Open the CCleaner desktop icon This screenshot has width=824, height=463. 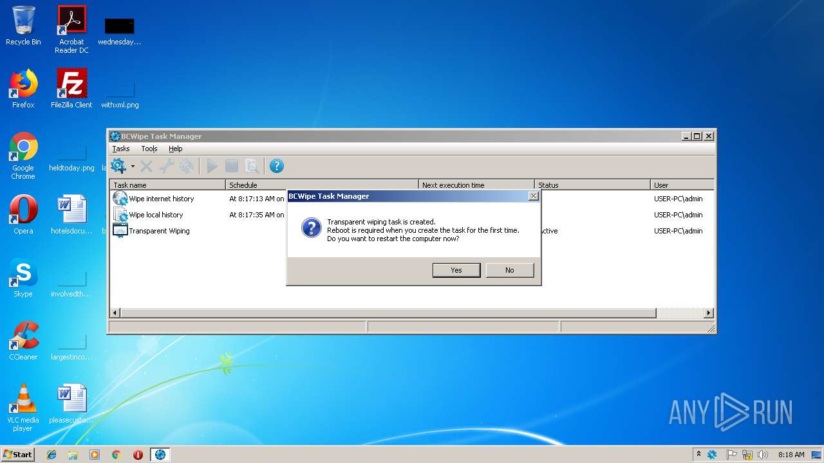[x=23, y=341]
